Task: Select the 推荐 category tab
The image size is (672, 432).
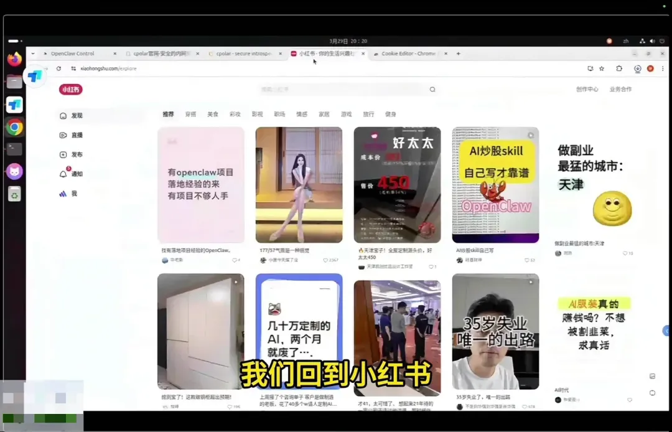Action: point(169,115)
